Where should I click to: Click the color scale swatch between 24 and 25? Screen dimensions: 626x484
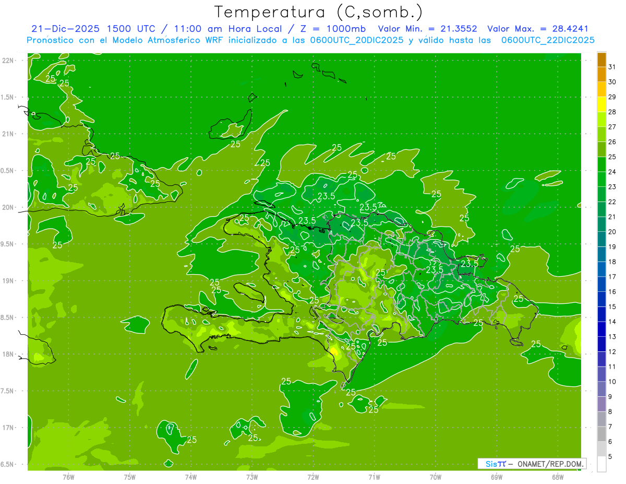pos(601,164)
